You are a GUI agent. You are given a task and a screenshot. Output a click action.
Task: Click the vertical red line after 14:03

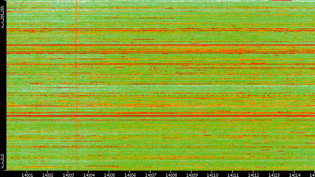[77, 85]
